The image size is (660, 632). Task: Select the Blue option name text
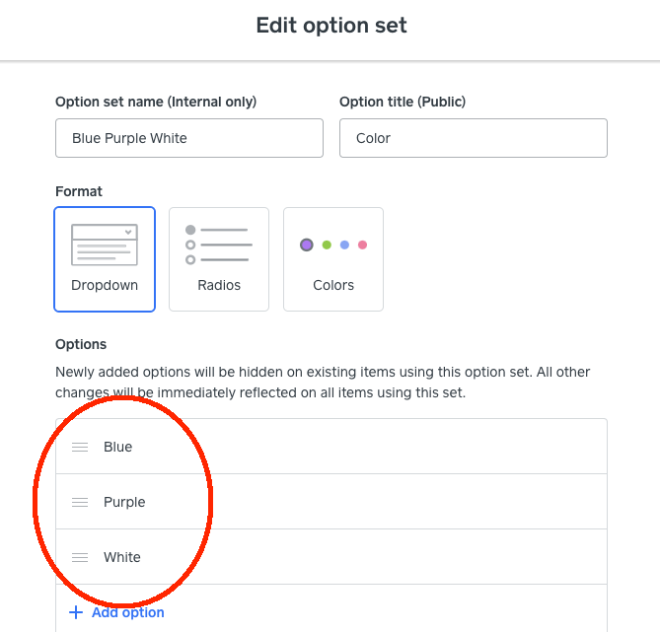[x=117, y=447]
